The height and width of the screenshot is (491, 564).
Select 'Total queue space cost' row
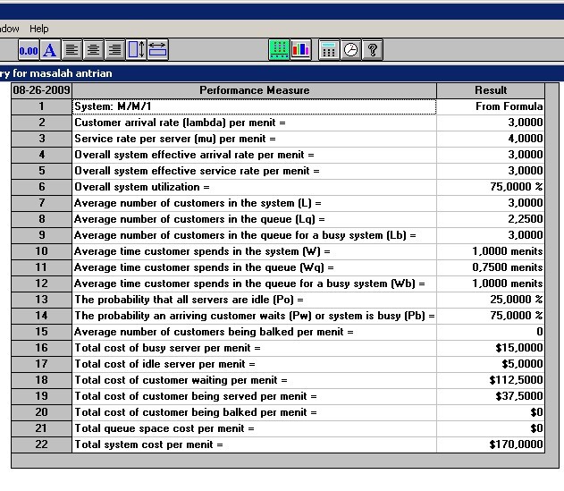click(255, 428)
